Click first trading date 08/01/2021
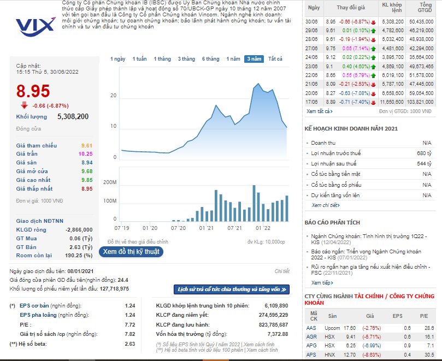 (x=80, y=271)
